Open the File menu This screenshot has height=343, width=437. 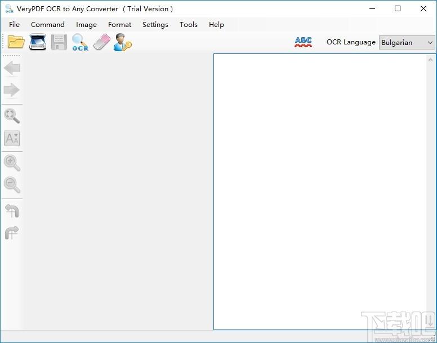[x=14, y=25]
